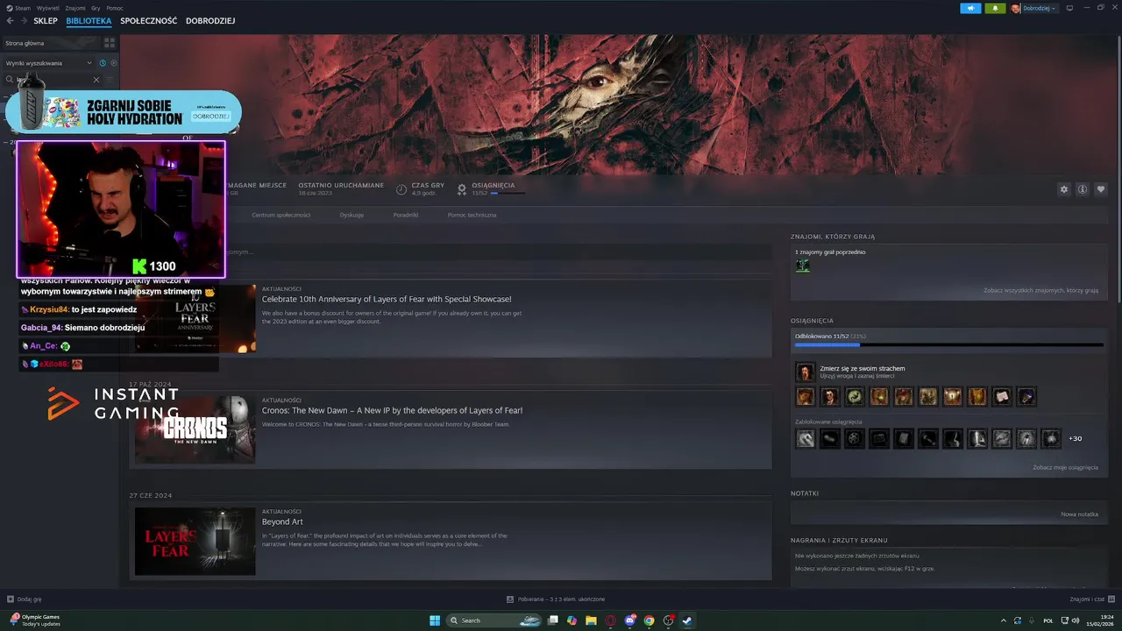The height and width of the screenshot is (631, 1122).
Task: Click the Windows Start button
Action: pos(435,620)
